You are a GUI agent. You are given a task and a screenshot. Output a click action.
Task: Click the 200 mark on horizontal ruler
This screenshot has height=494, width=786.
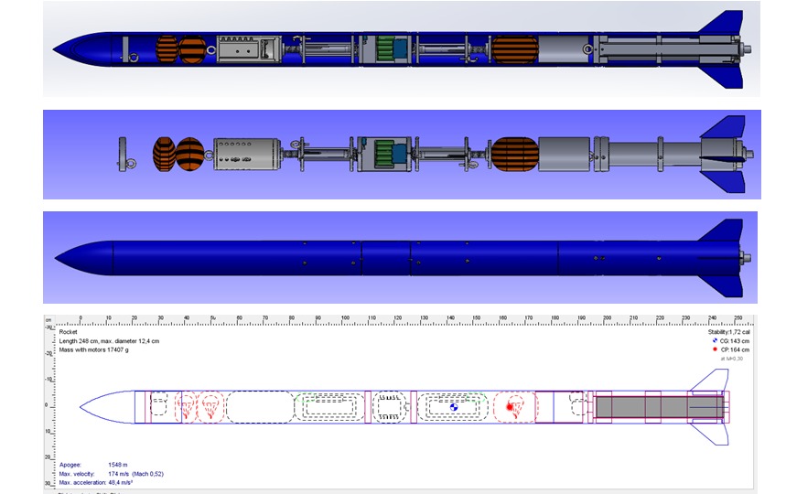click(x=607, y=318)
